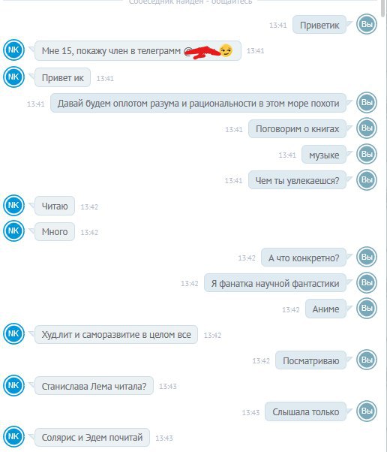Select the message Чем ты увлекаешься?
Viewport: 387px width, 452px height.
click(297, 180)
